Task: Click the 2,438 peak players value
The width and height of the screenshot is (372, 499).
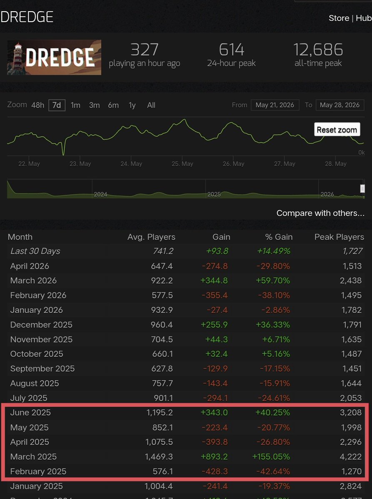Action: pos(351,281)
